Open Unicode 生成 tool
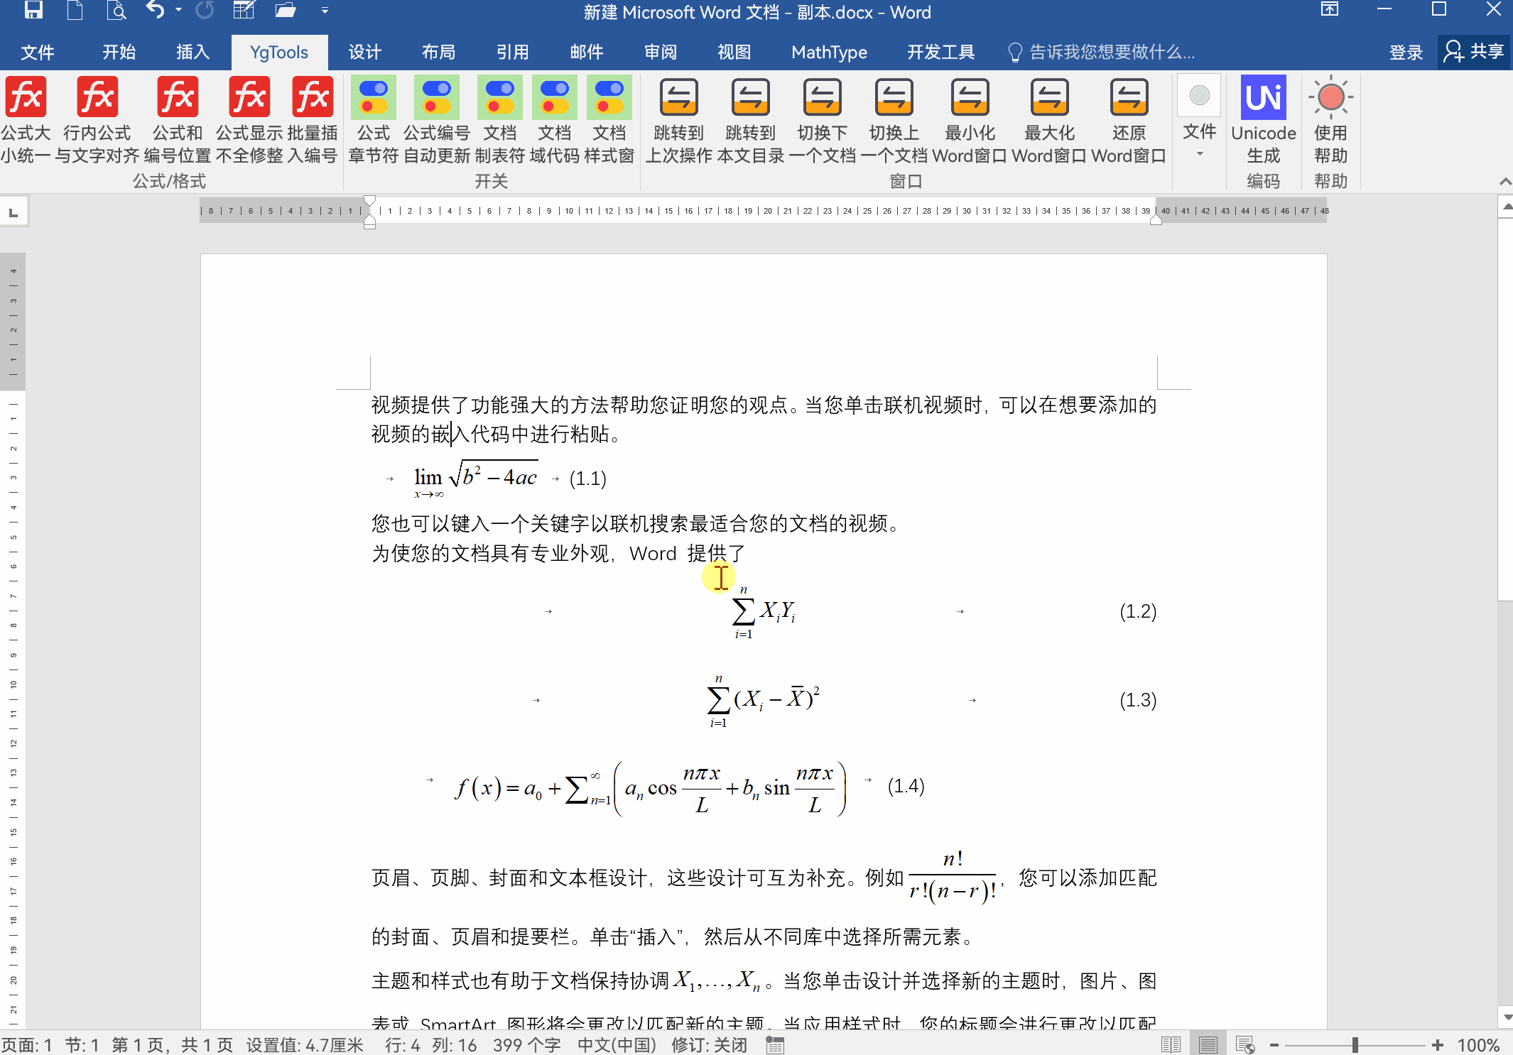The image size is (1513, 1055). click(x=1263, y=98)
